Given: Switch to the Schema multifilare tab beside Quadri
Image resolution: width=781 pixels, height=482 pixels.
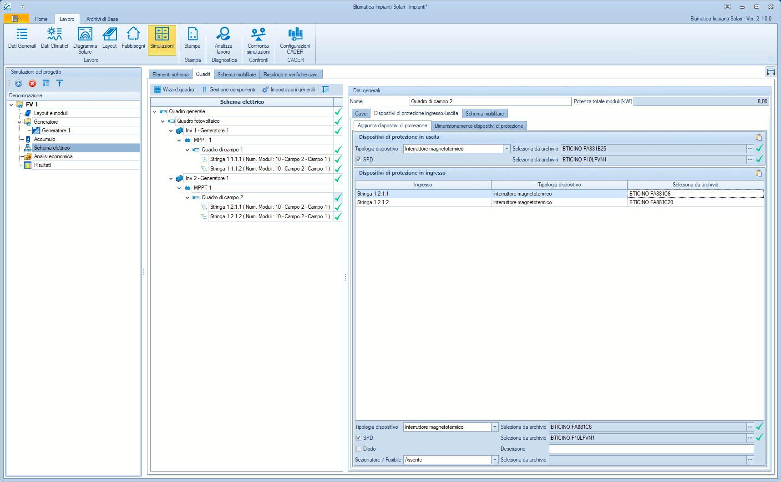Looking at the screenshot, I should click(x=237, y=75).
